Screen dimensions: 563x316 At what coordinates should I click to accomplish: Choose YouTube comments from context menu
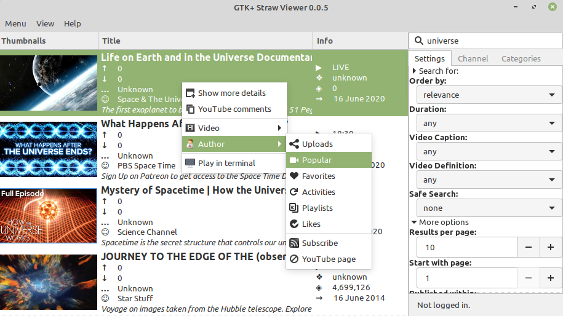(x=234, y=109)
